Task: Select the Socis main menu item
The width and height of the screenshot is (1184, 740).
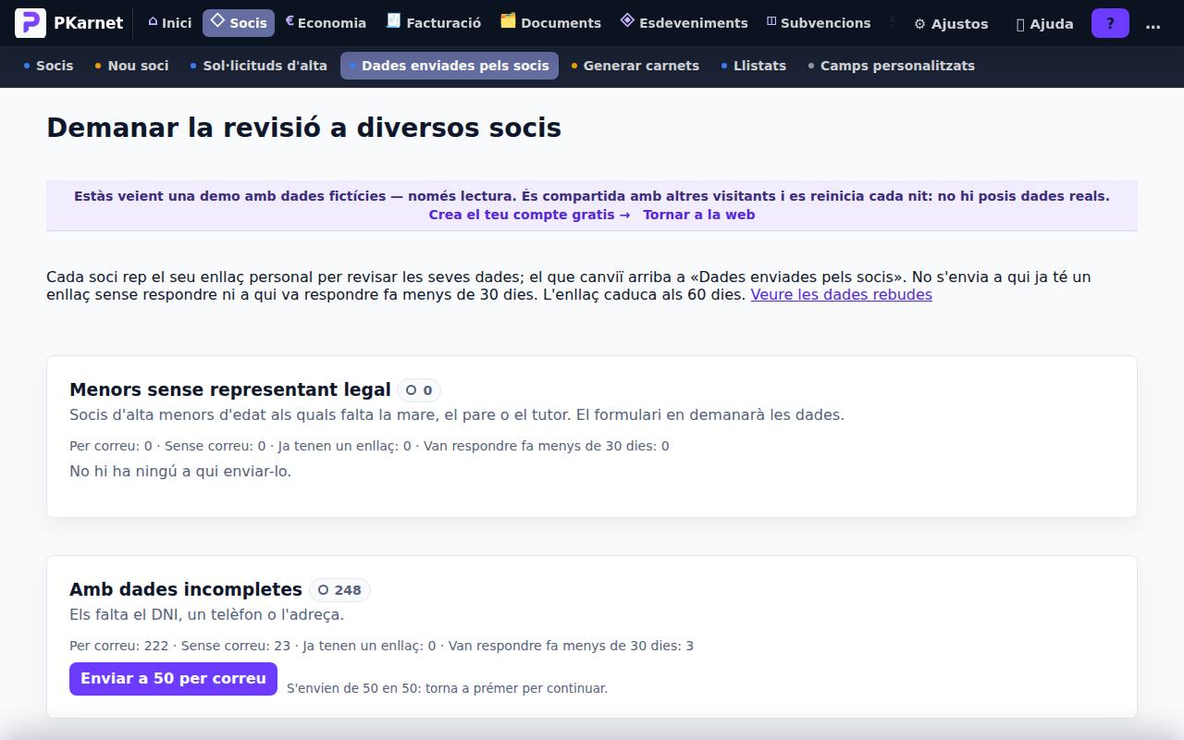Action: pyautogui.click(x=239, y=23)
